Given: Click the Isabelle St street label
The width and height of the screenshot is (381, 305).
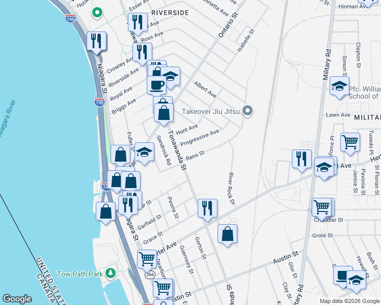Looking at the screenshot, I should [246, 41].
